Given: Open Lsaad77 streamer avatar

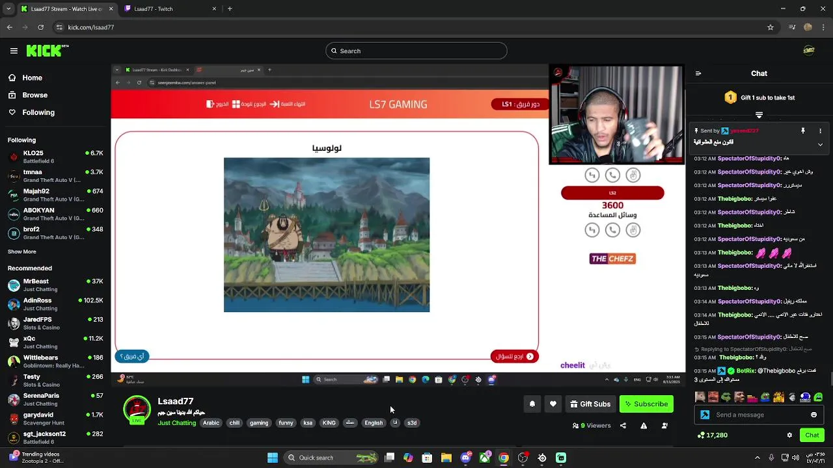Looking at the screenshot, I should coord(137,410).
